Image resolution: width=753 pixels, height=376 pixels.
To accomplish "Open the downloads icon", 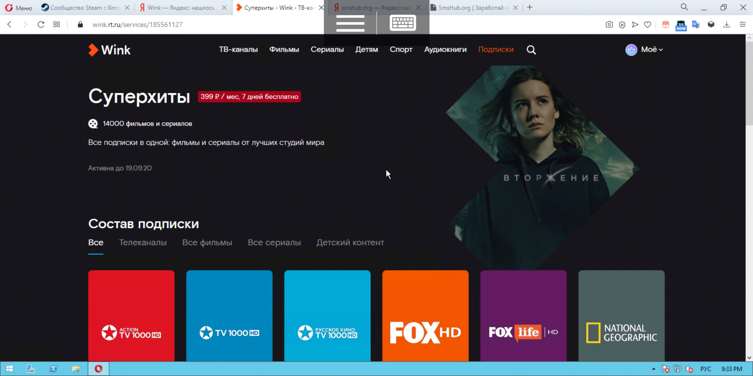I will pos(727,24).
